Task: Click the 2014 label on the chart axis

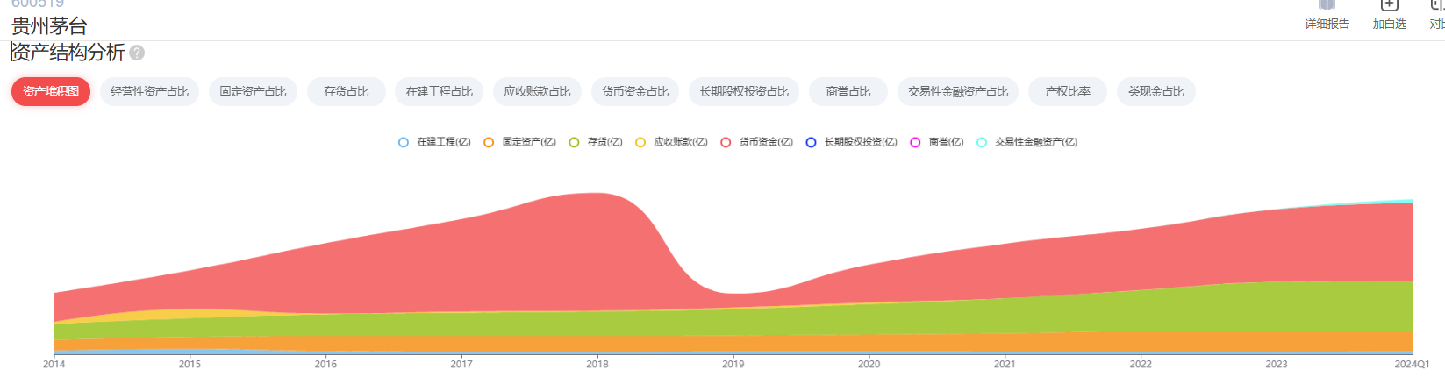Action: 54,364
